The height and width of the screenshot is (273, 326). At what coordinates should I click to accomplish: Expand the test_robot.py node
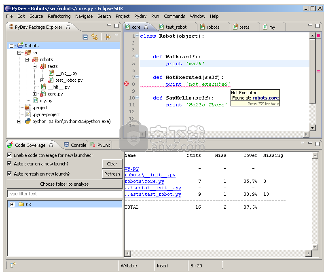(x=42, y=80)
